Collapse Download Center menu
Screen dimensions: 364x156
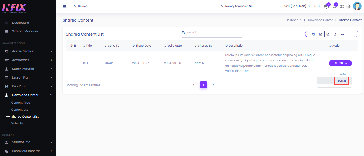point(28,95)
